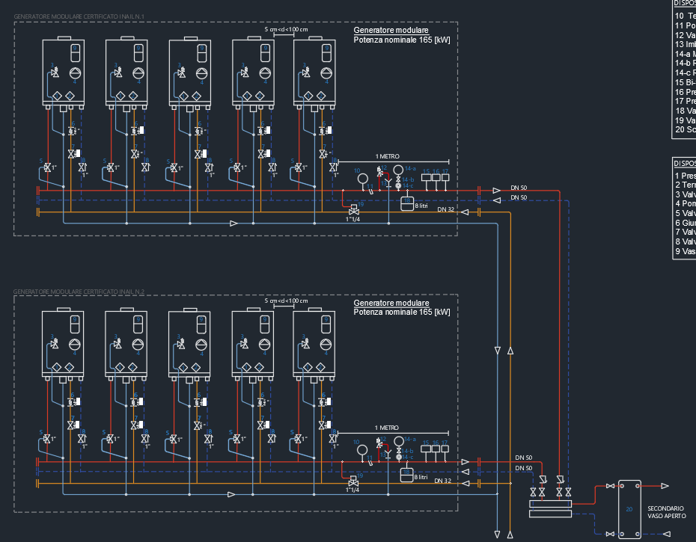Click the pressure gauge symbol numbered 10

click(363, 179)
